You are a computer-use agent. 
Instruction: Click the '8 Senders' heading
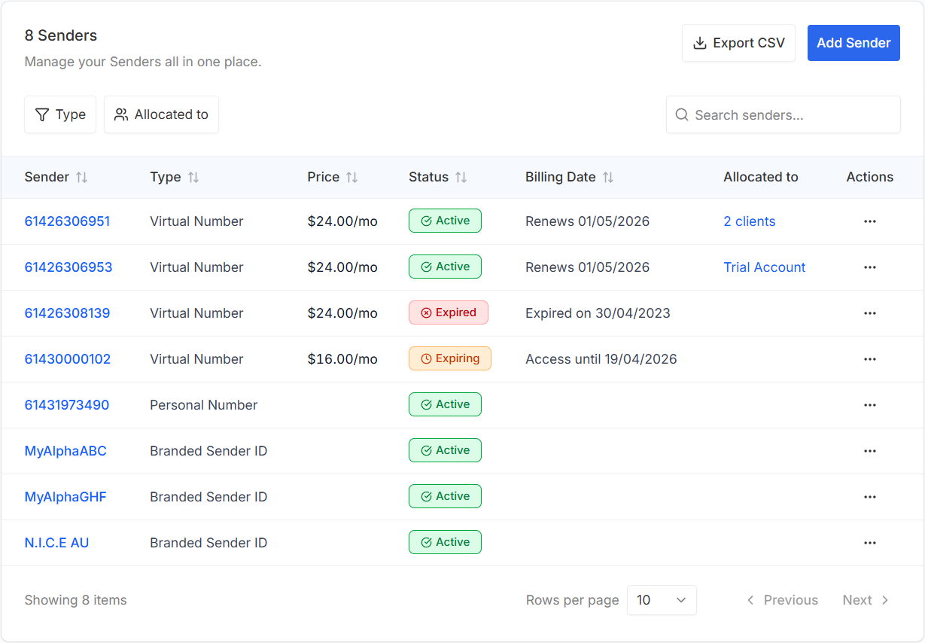(61, 35)
